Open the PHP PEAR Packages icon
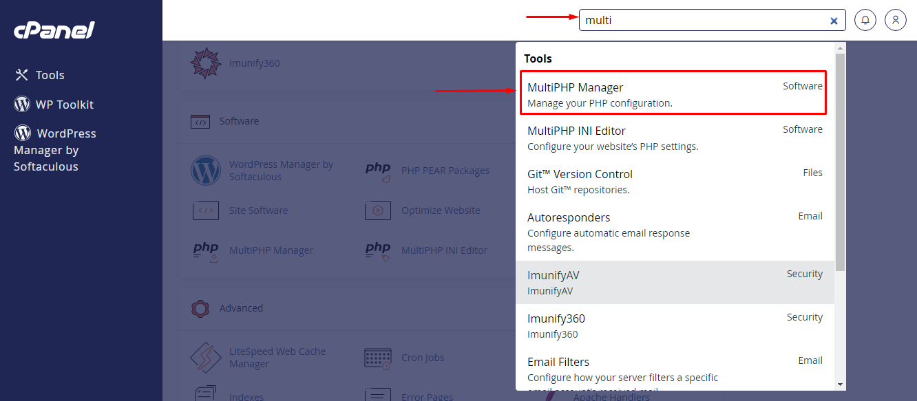This screenshot has height=401, width=917. click(378, 171)
